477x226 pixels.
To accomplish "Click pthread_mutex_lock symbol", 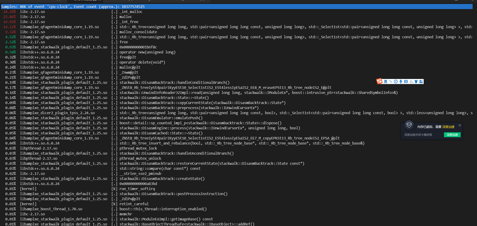I will [138, 148].
